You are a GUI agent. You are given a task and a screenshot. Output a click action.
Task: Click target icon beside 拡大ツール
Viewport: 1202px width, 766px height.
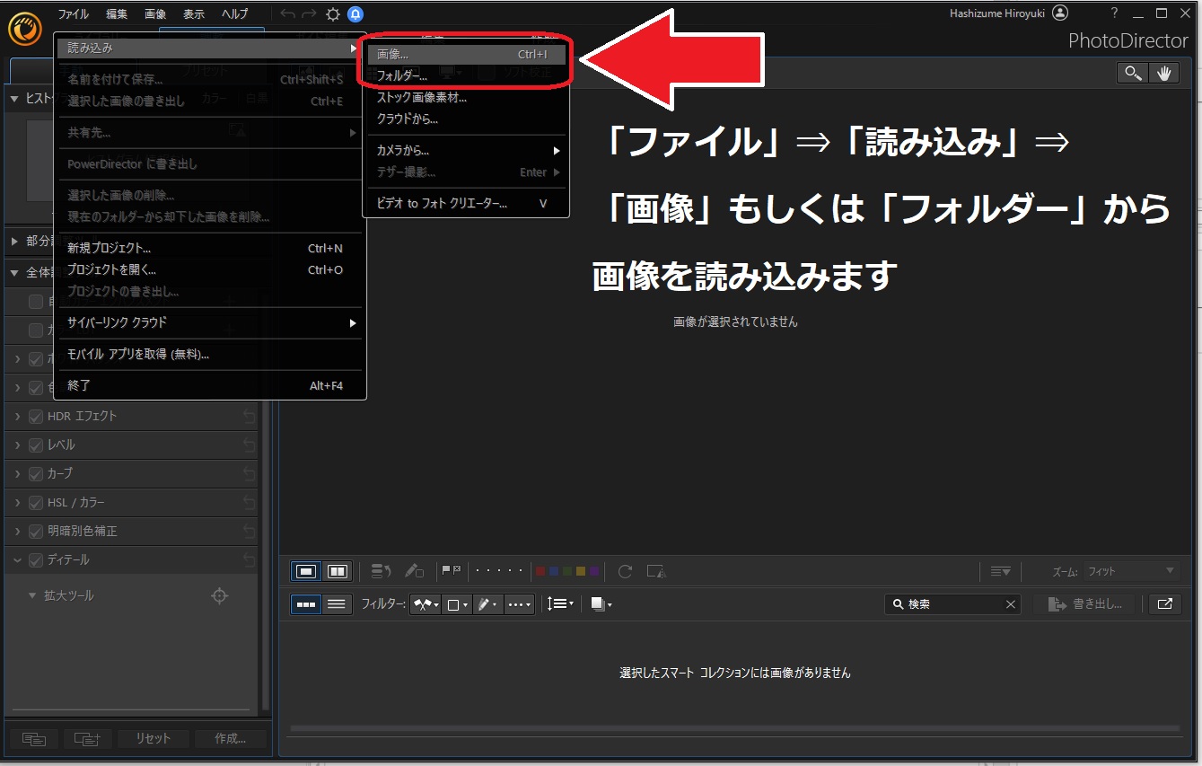(219, 595)
